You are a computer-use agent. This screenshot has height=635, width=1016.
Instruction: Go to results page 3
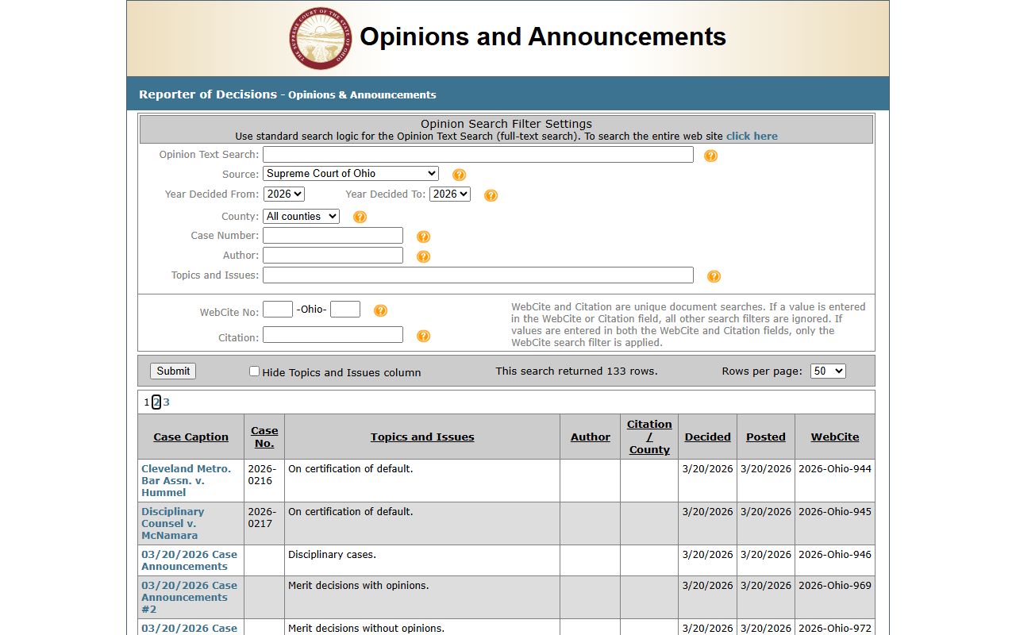click(166, 402)
